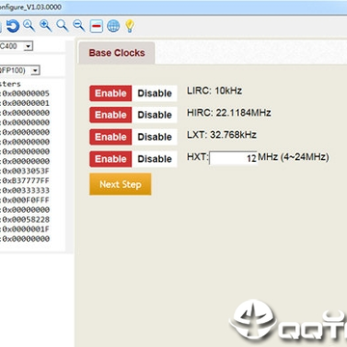
Task: Select register value 0x00333333
Action: (26, 190)
